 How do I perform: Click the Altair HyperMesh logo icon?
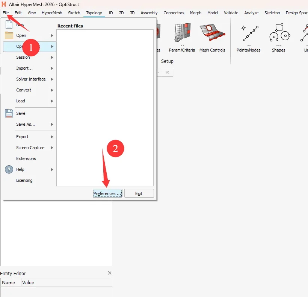coord(4,4)
